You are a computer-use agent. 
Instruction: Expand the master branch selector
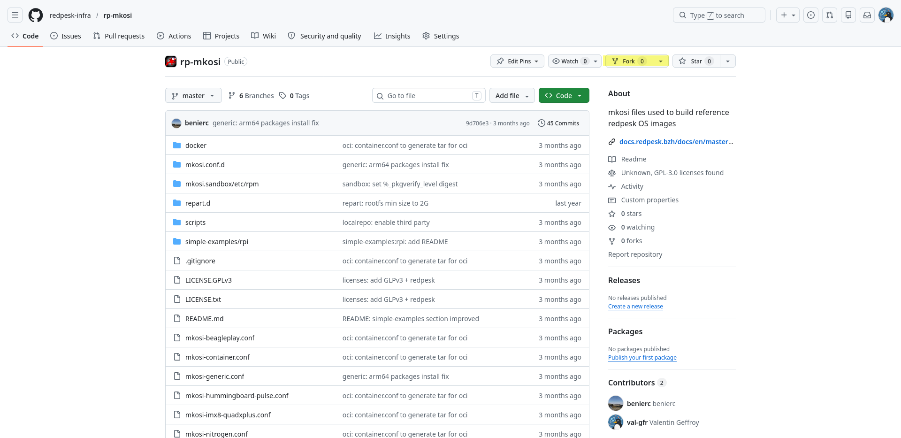(193, 96)
